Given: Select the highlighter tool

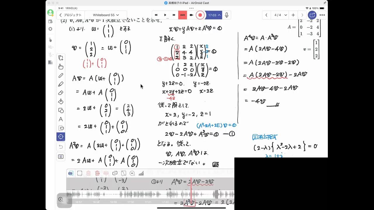Looking at the screenshot, I should pyautogui.click(x=61, y=84).
